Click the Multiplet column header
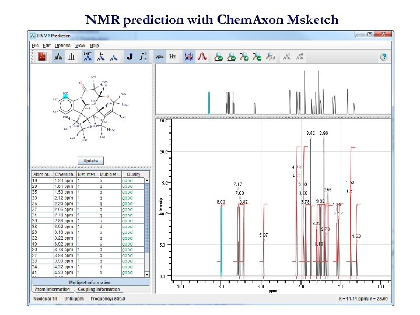Viewport: 420px width, 315px height. pyautogui.click(x=110, y=174)
